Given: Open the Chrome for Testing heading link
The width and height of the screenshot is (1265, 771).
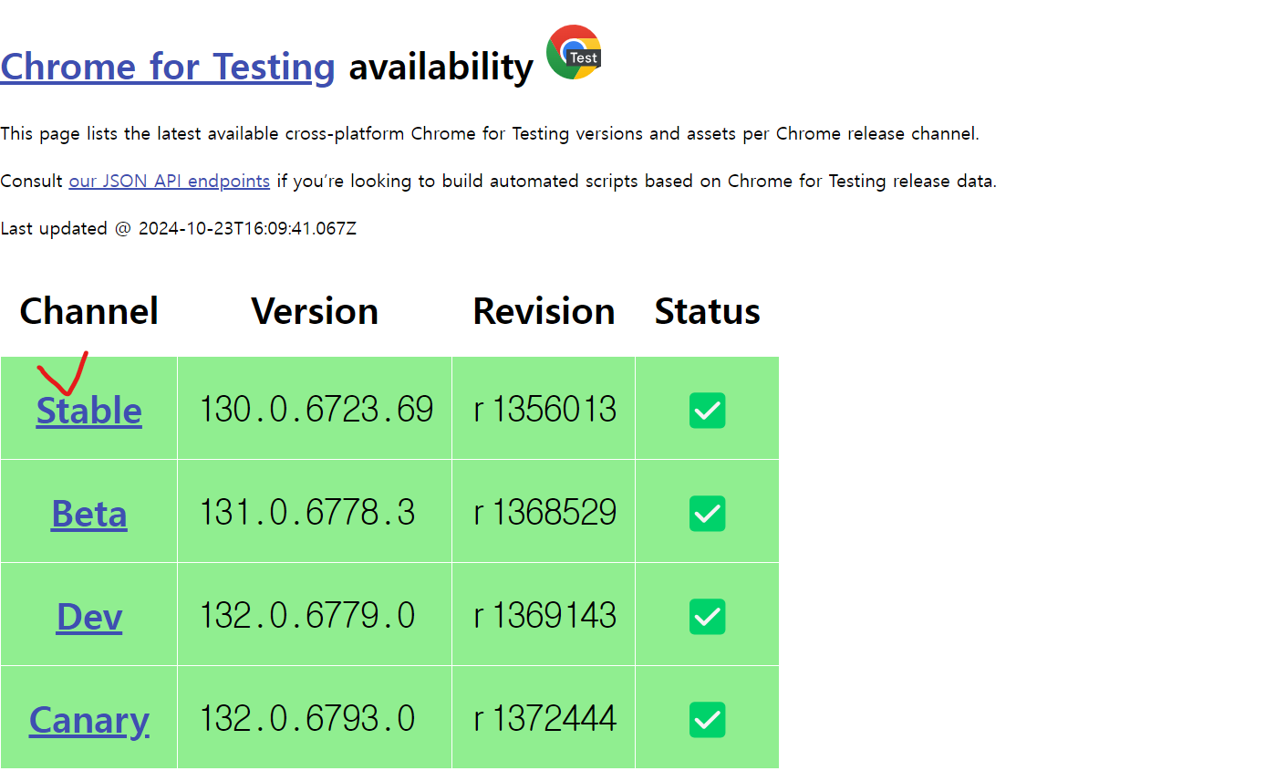Looking at the screenshot, I should point(168,67).
